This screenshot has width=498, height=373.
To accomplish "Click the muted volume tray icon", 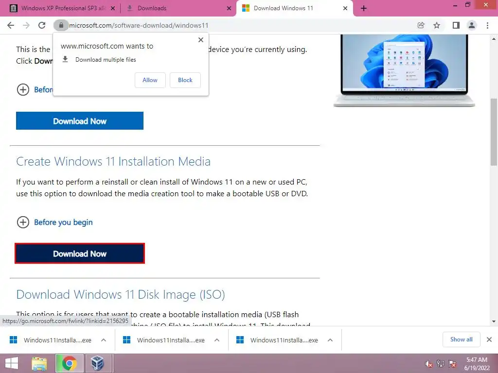I will (429, 364).
